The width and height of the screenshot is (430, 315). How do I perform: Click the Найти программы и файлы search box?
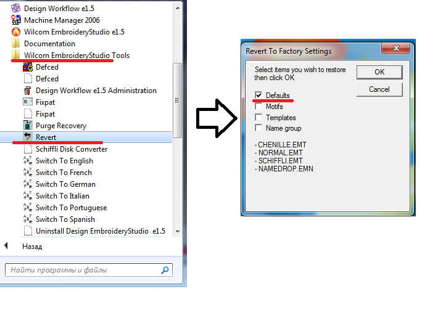[x=89, y=270]
